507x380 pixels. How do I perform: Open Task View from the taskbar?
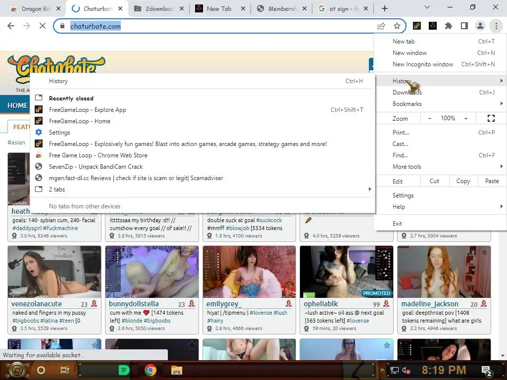click(65, 370)
